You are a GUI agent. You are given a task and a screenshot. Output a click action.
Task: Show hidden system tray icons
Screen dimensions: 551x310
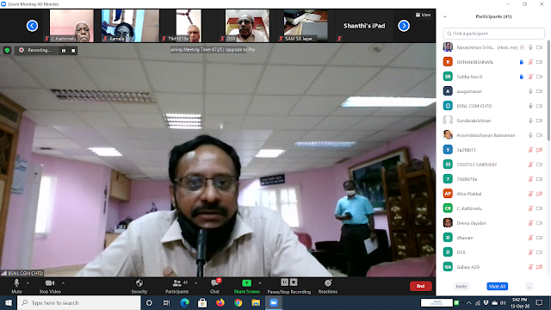pyautogui.click(x=468, y=302)
